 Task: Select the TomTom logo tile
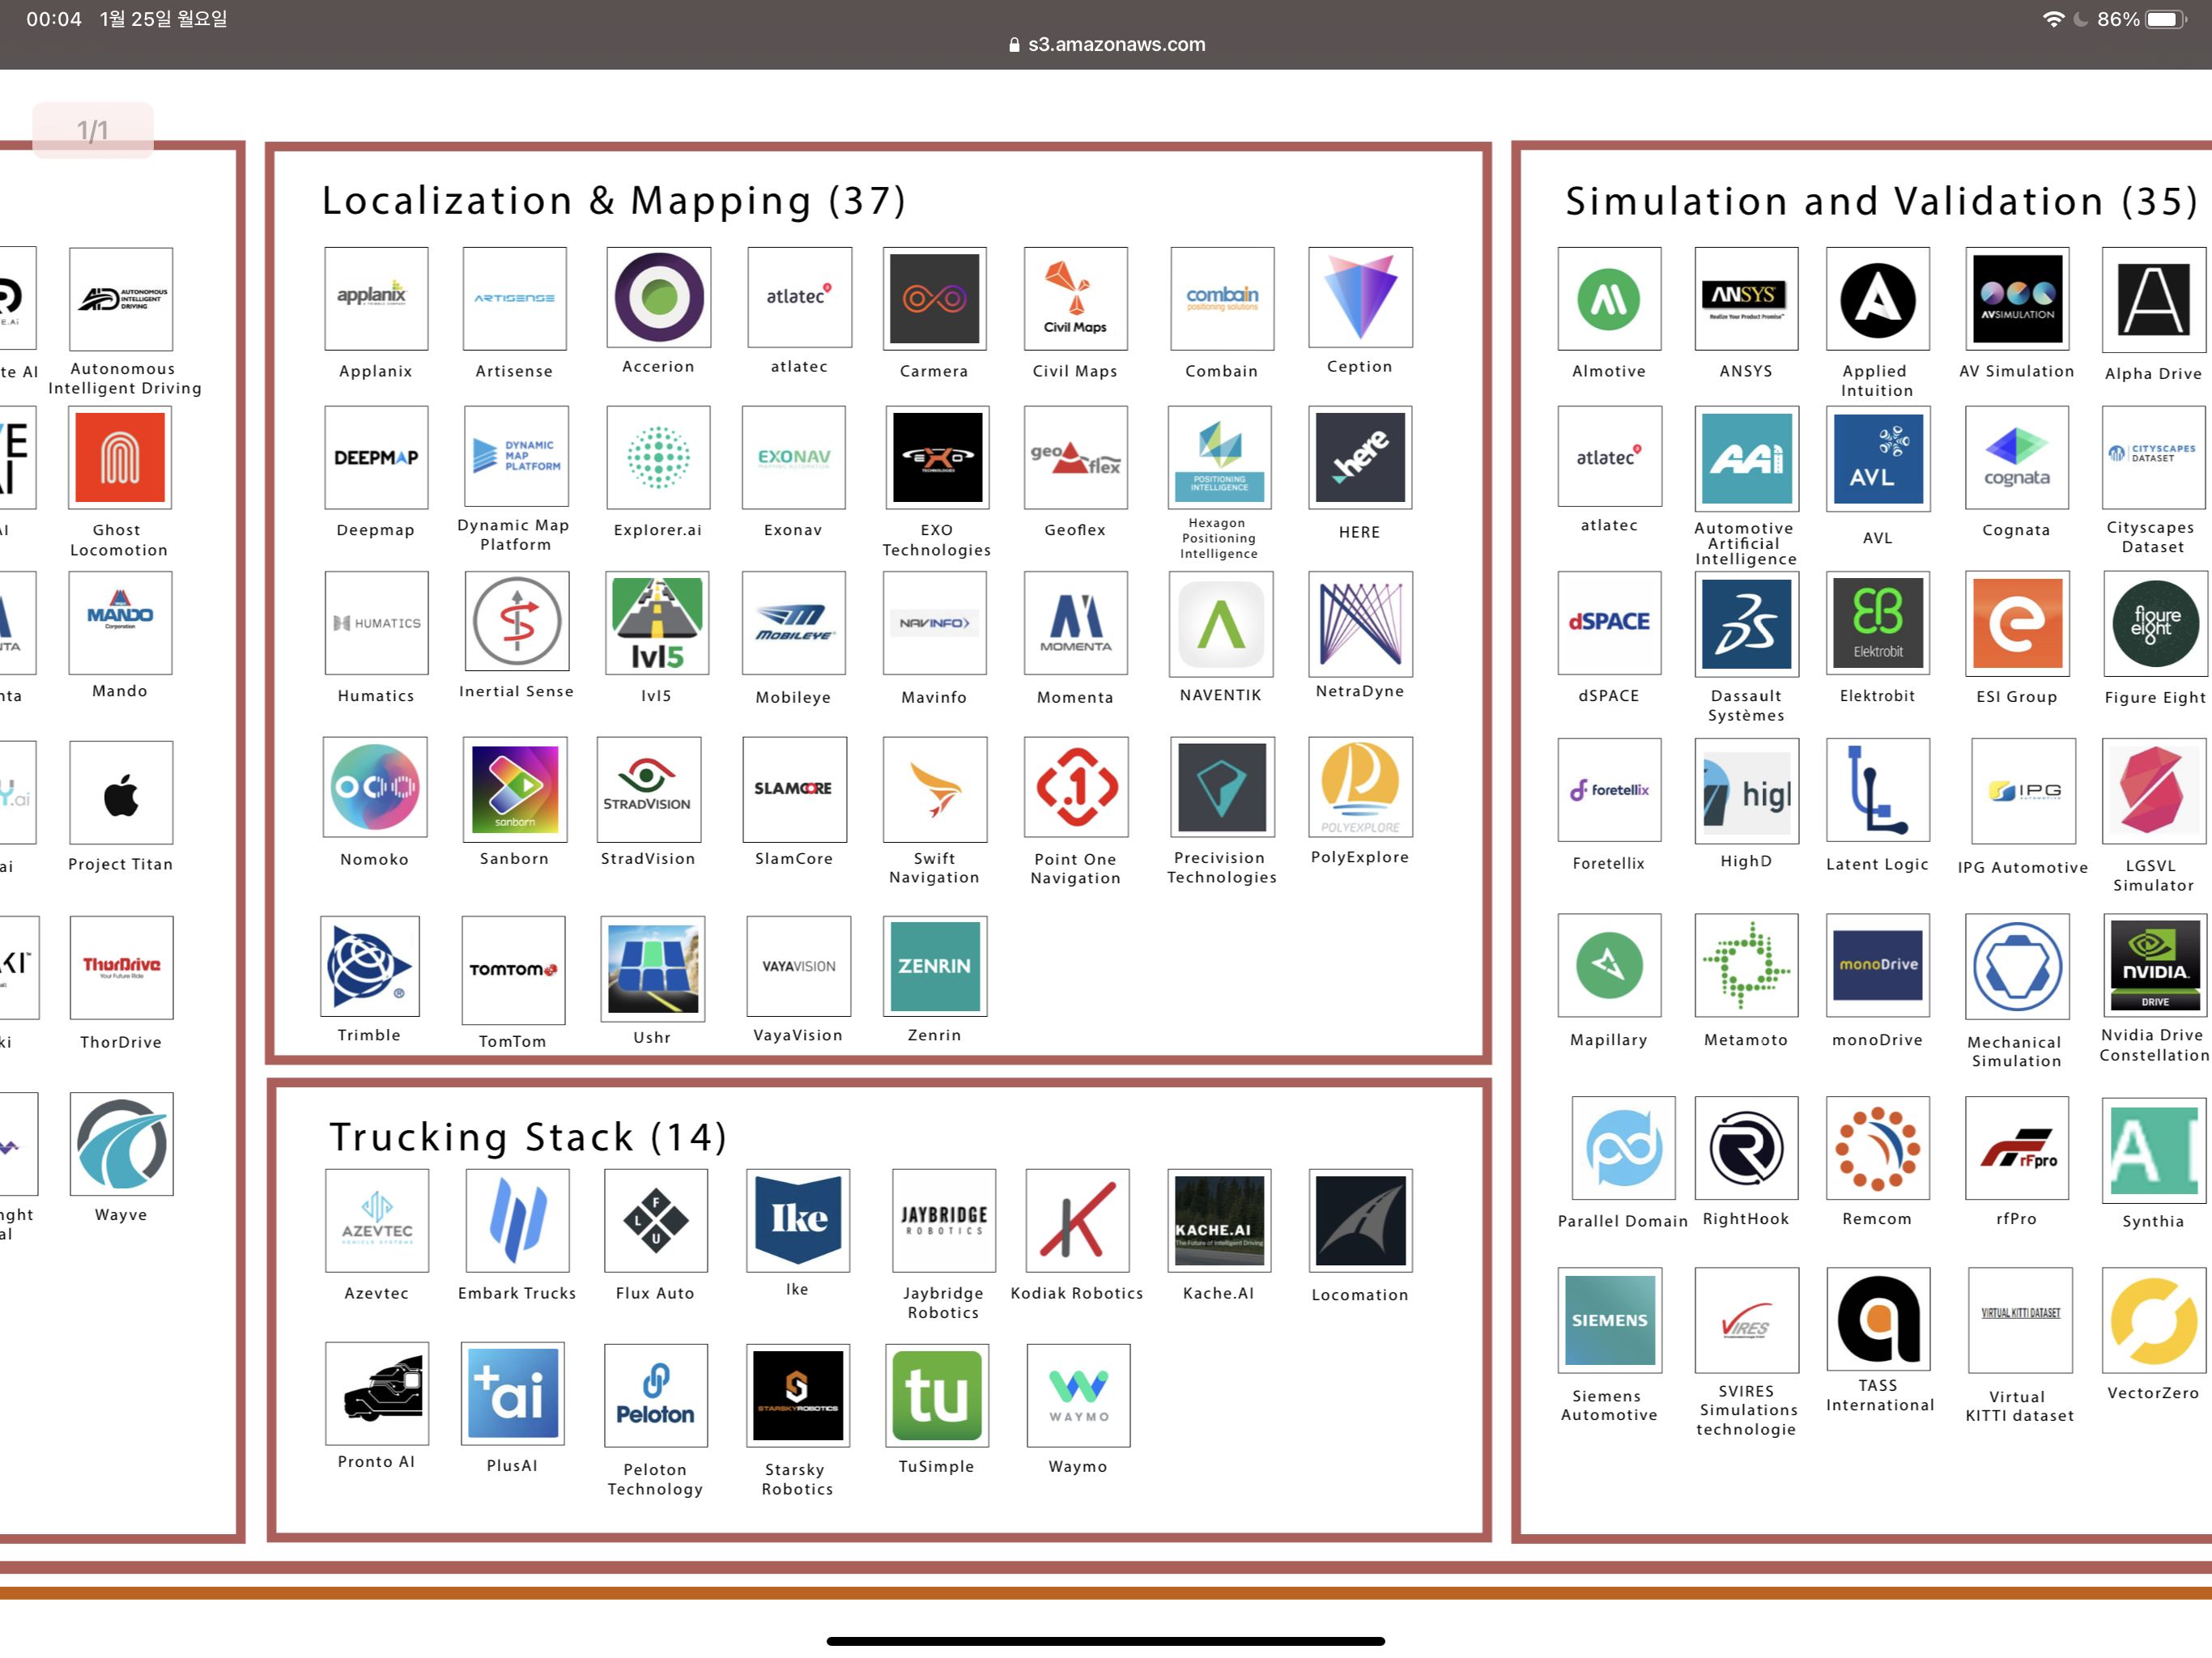(x=513, y=970)
